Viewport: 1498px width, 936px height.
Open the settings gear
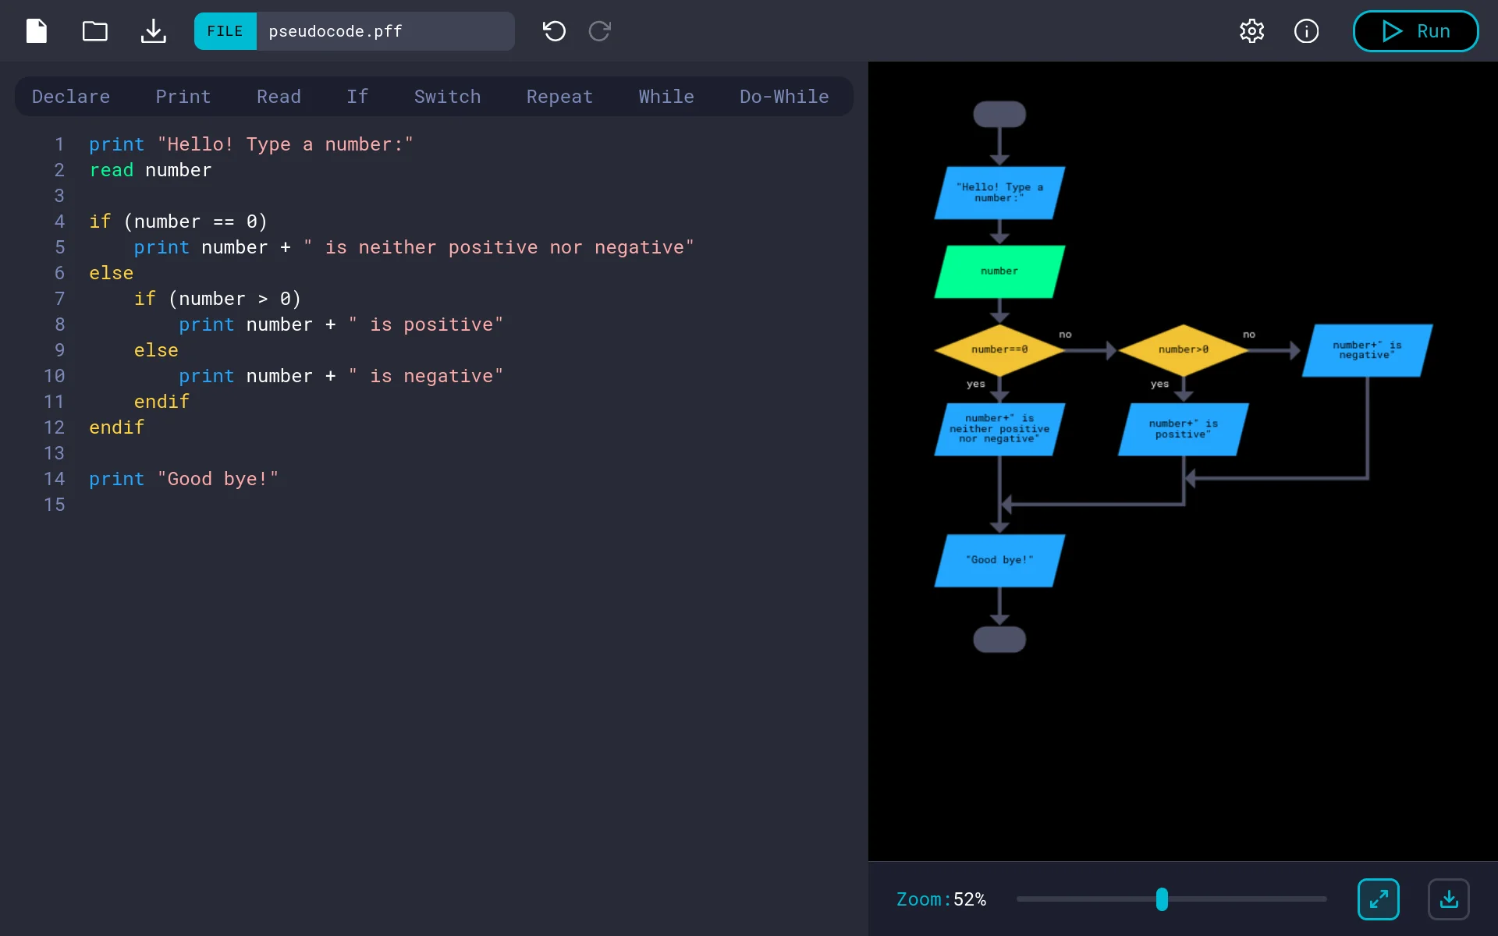[x=1251, y=31]
